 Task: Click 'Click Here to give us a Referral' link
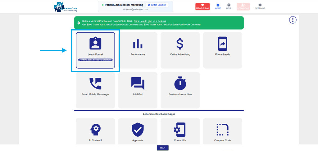click(x=150, y=21)
